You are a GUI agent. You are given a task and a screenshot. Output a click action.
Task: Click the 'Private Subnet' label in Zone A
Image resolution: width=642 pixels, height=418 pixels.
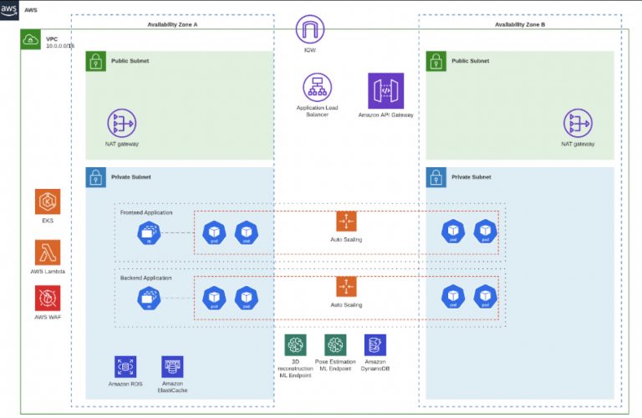coord(131,177)
